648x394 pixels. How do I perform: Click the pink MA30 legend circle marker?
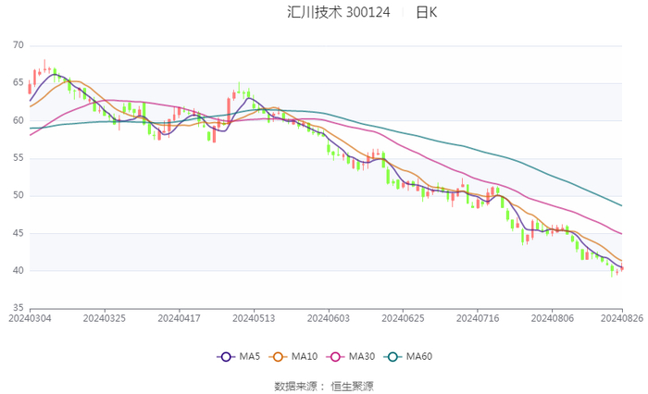[336, 357]
